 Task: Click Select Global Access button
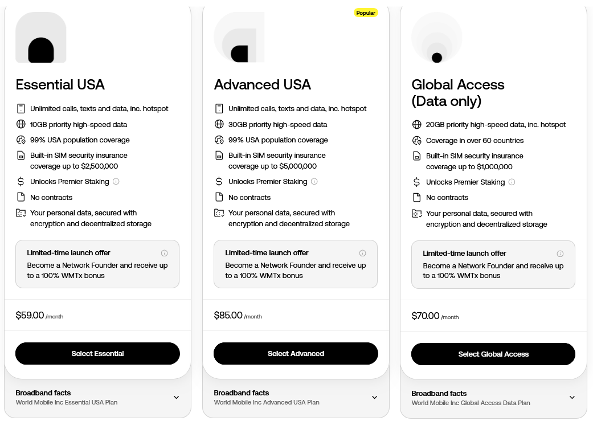point(493,354)
